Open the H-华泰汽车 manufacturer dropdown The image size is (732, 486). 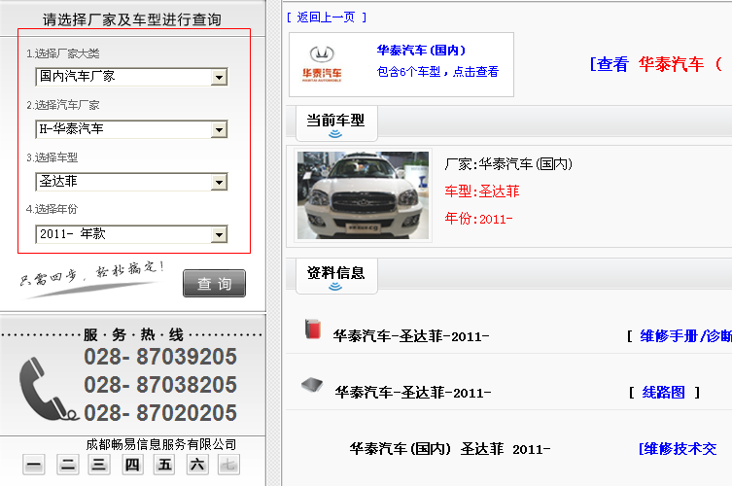[131, 129]
